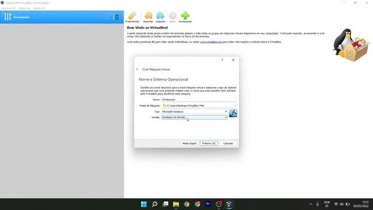373x210 pixels.
Task: Click the Modo Expert button
Action: point(189,143)
